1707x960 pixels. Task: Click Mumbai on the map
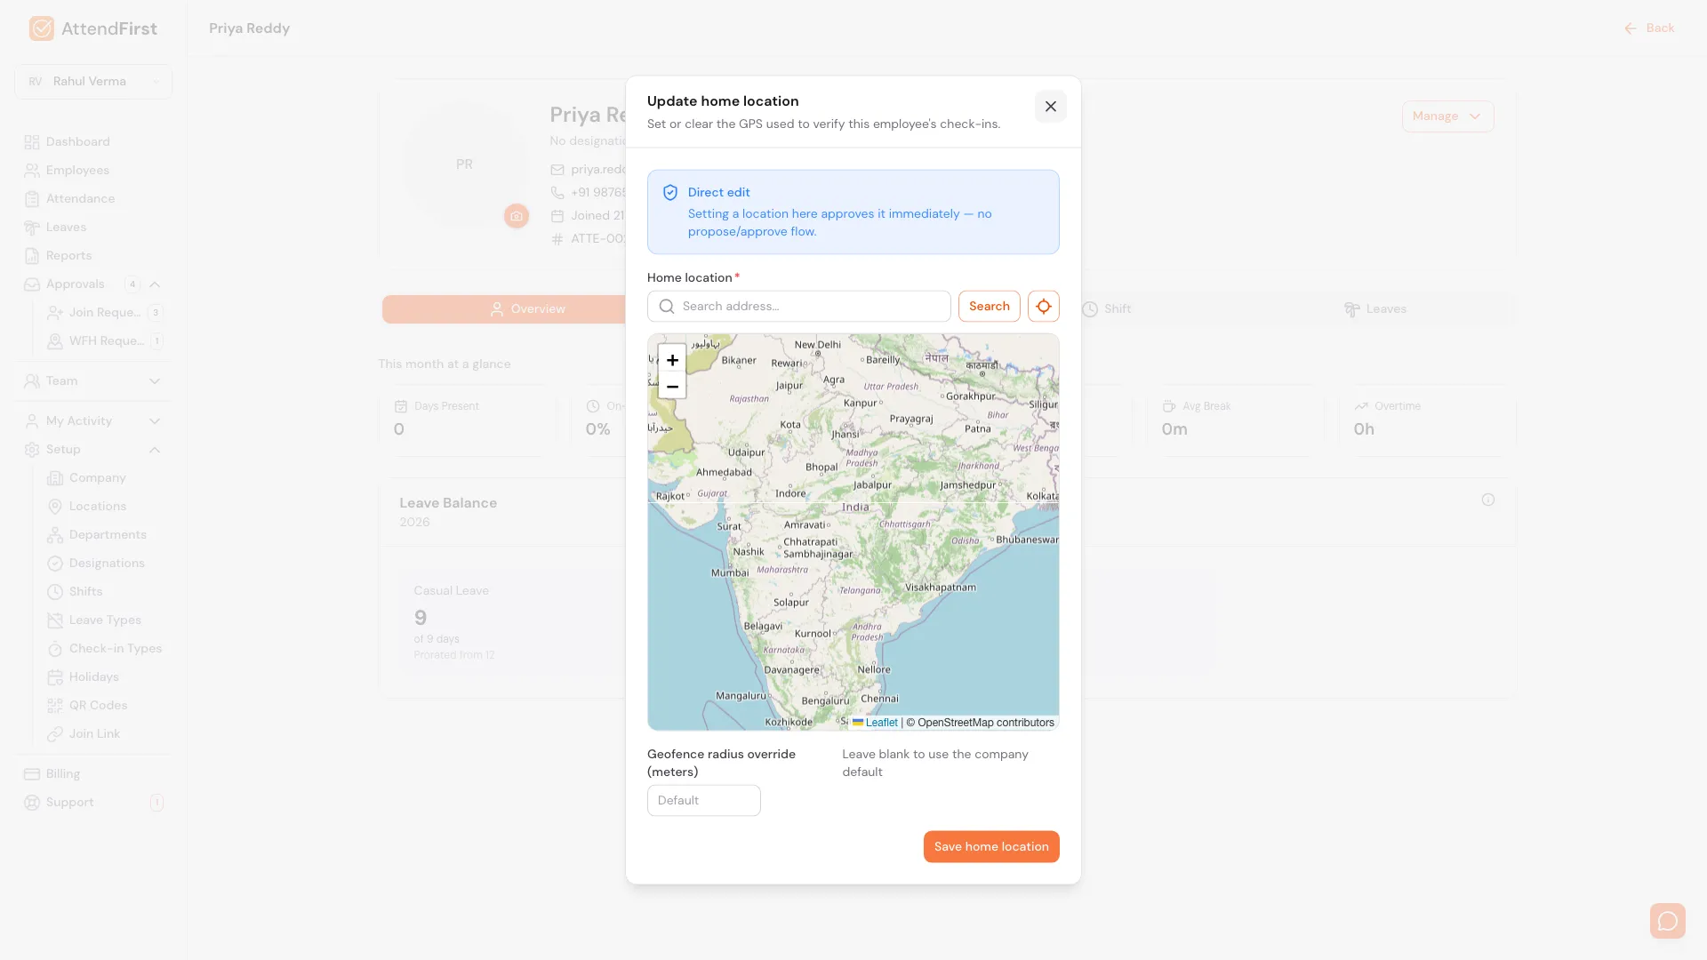point(730,573)
